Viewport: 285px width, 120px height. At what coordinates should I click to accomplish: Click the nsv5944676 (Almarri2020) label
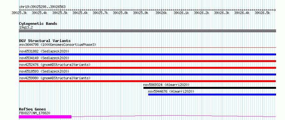pos(171,91)
